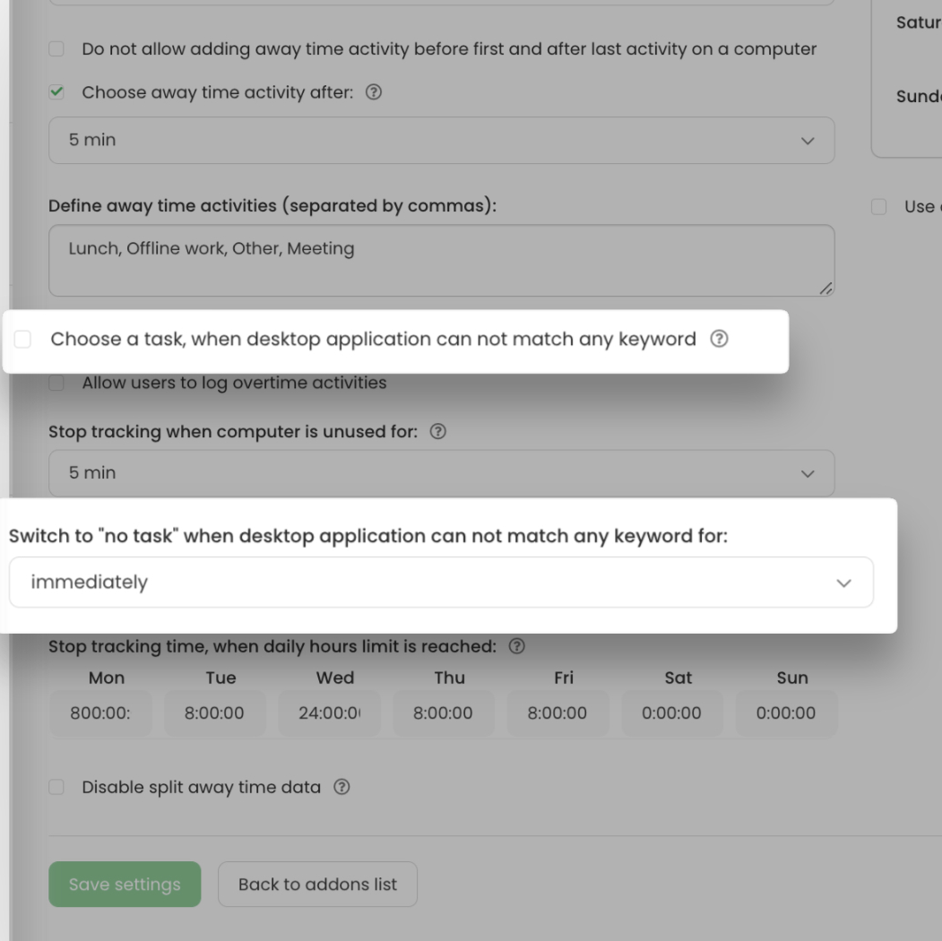
Task: Click help icon beside daily hours limit
Action: (x=516, y=646)
